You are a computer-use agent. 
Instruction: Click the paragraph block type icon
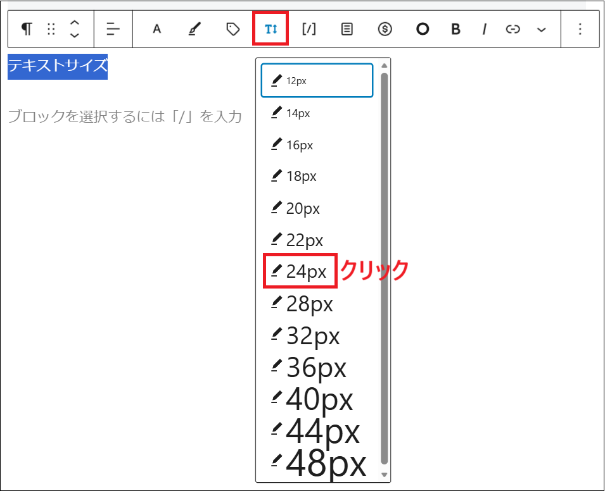(26, 29)
